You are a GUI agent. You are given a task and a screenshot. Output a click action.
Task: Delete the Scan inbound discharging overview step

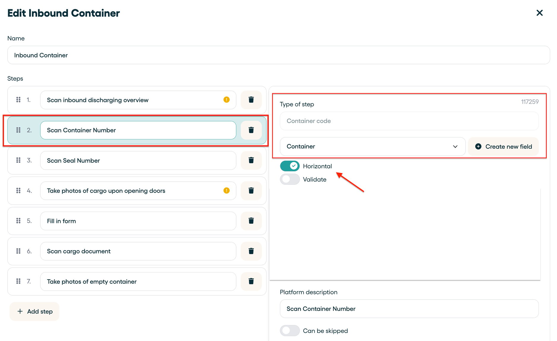click(251, 100)
